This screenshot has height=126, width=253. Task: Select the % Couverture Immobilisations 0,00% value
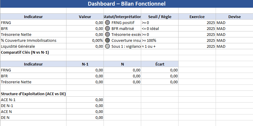pyautogui.click(x=85, y=40)
